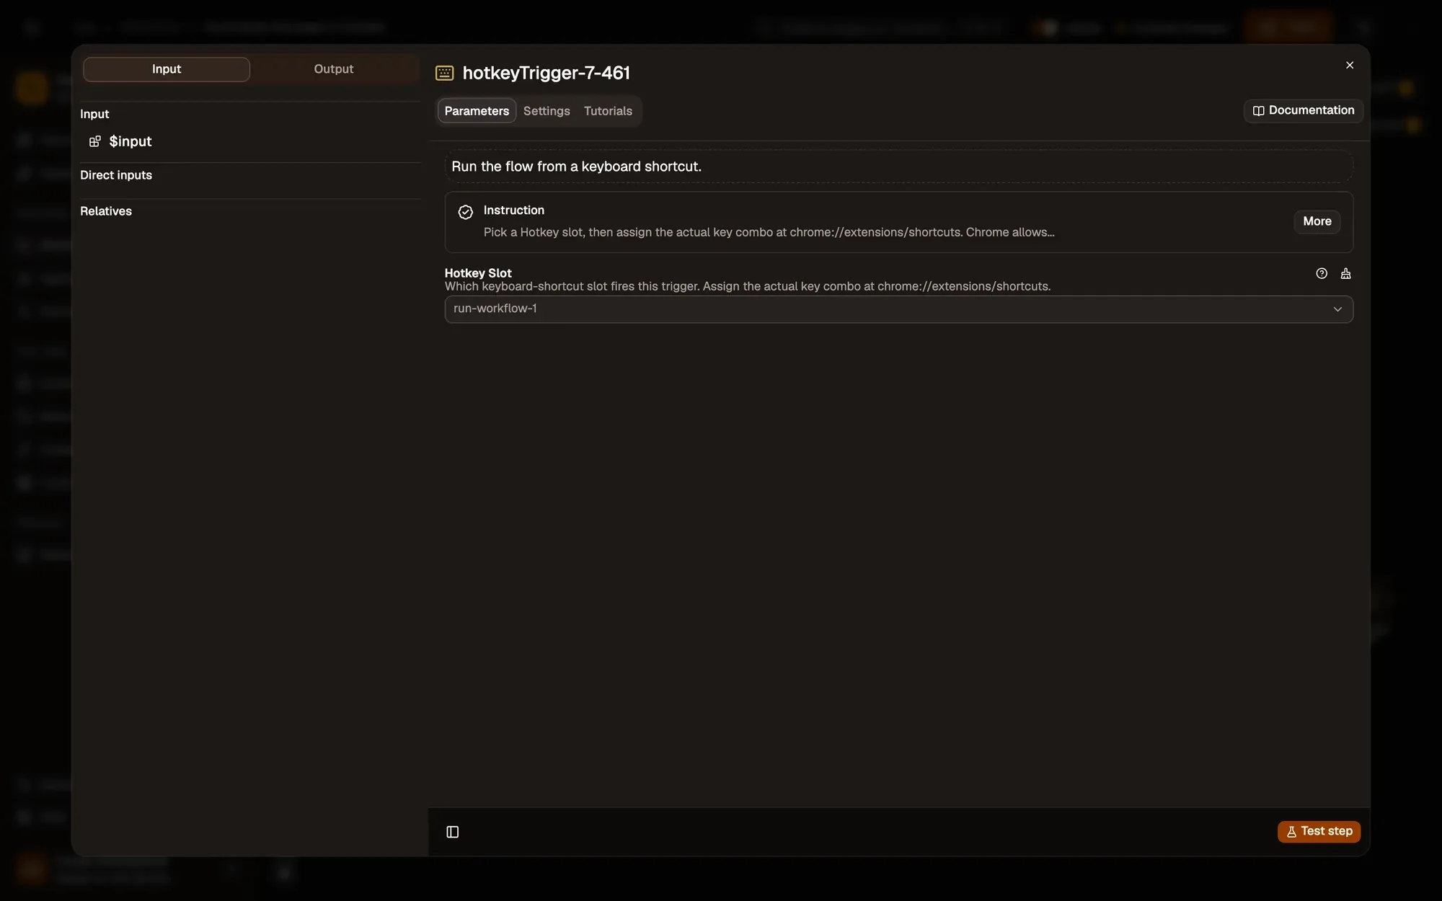
Task: Open the Tutorials tab
Action: coord(608,111)
